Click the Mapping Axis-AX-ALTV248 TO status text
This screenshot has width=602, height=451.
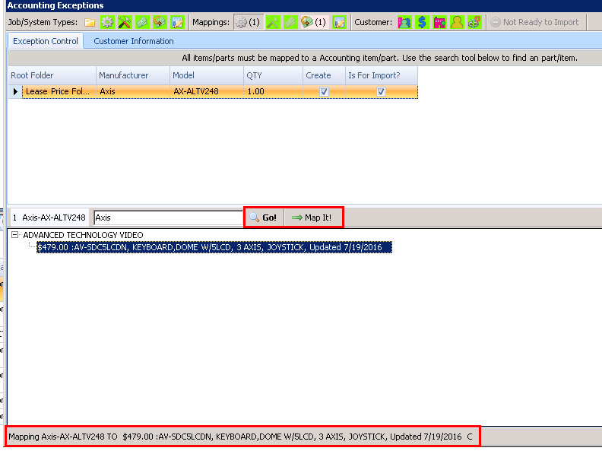point(240,437)
